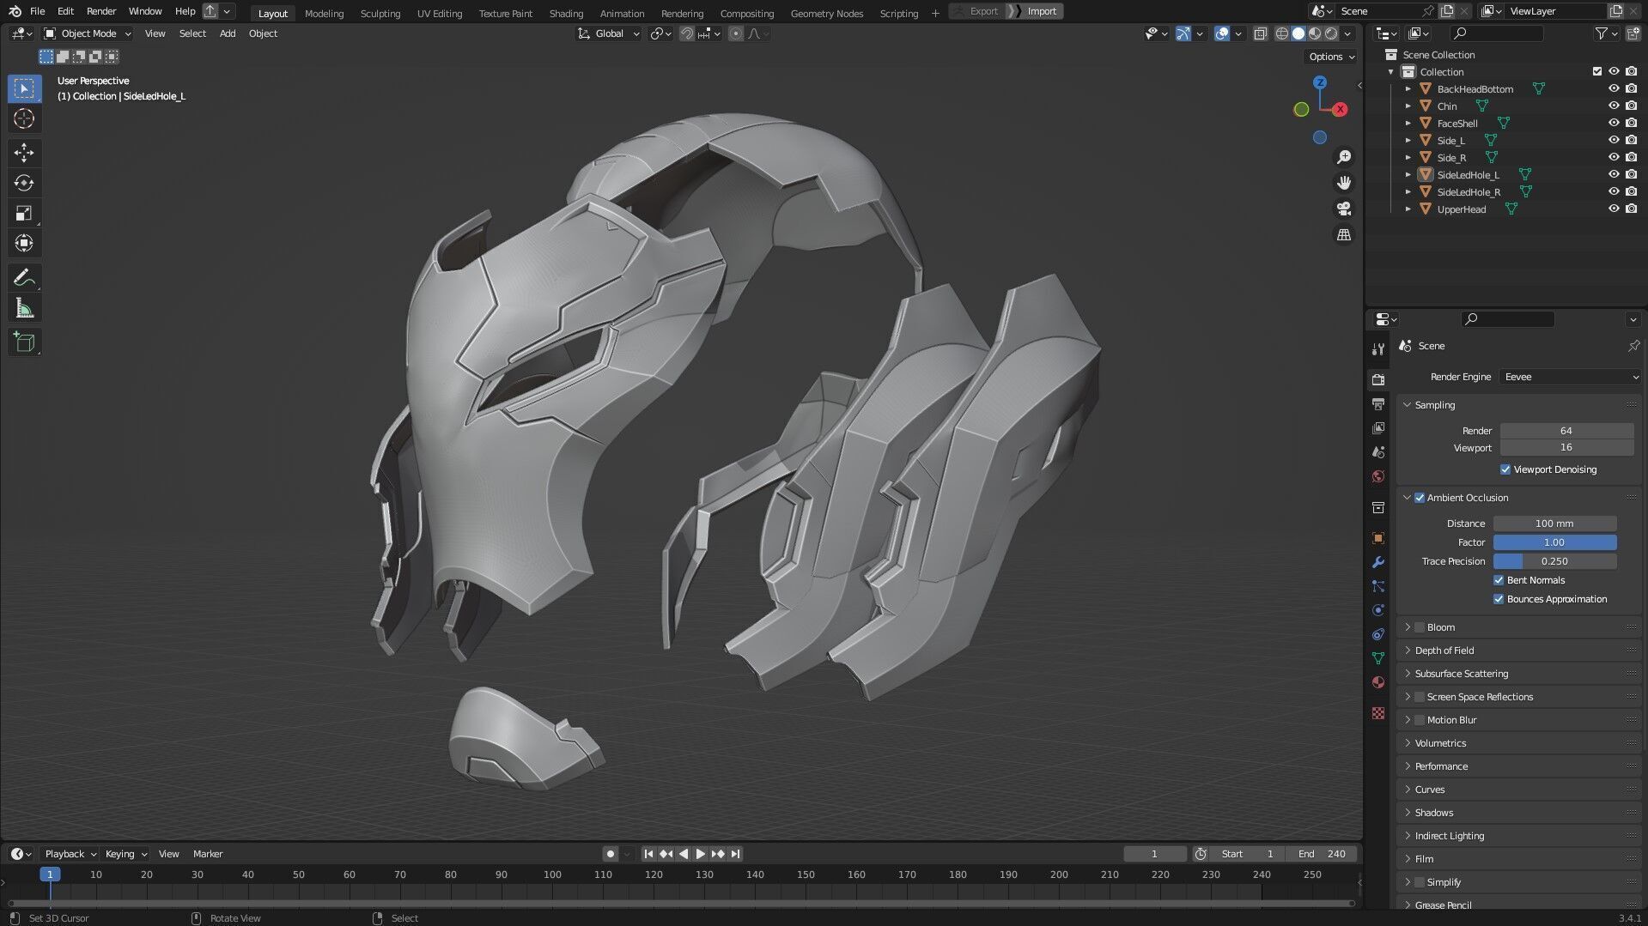This screenshot has width=1648, height=926.
Task: Click the pan hand viewport icon
Action: [1344, 183]
